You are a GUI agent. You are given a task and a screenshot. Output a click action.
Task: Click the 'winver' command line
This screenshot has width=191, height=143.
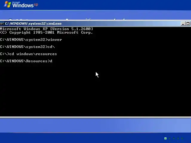(x=31, y=40)
